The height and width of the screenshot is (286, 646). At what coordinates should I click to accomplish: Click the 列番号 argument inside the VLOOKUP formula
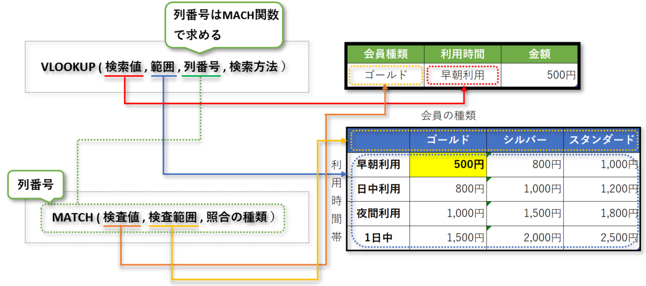(201, 67)
